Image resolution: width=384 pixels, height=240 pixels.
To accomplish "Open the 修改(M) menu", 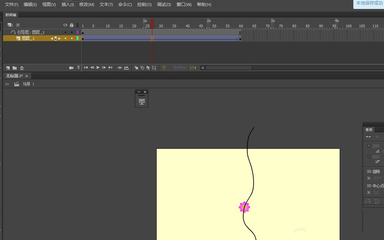I will pos(87,5).
